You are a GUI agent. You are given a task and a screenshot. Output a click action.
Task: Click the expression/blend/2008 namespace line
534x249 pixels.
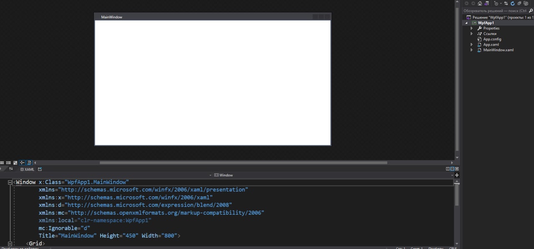[135, 205]
